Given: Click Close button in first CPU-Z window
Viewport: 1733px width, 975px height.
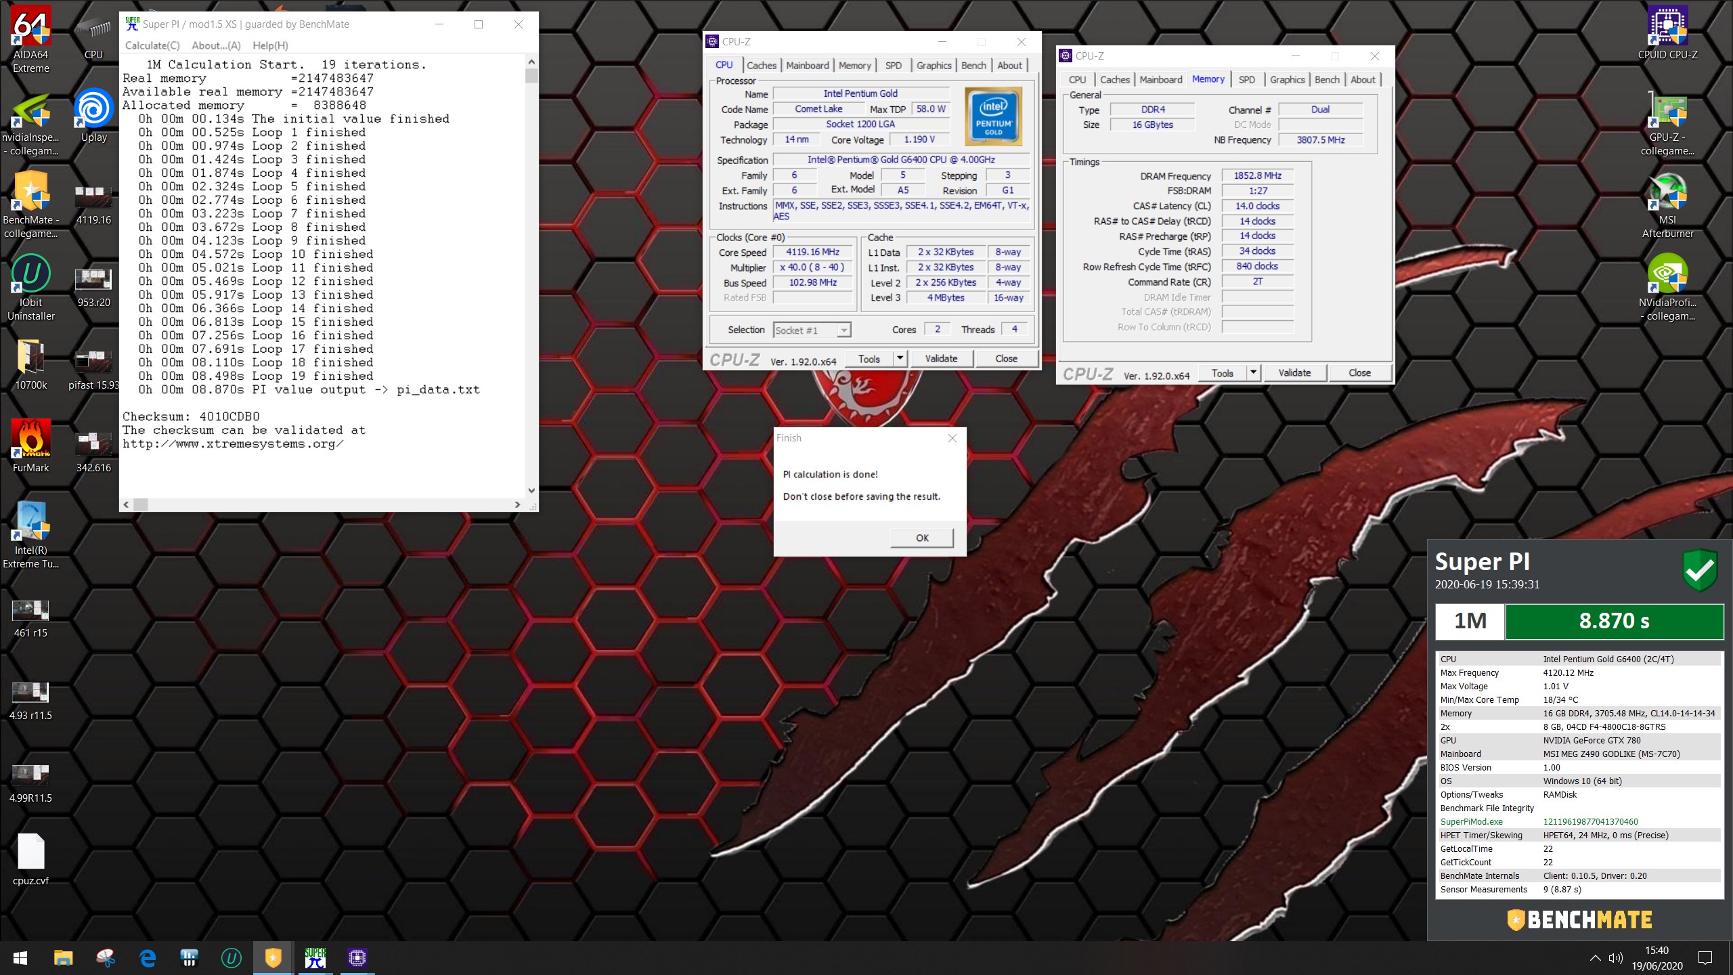Looking at the screenshot, I should (x=1006, y=358).
